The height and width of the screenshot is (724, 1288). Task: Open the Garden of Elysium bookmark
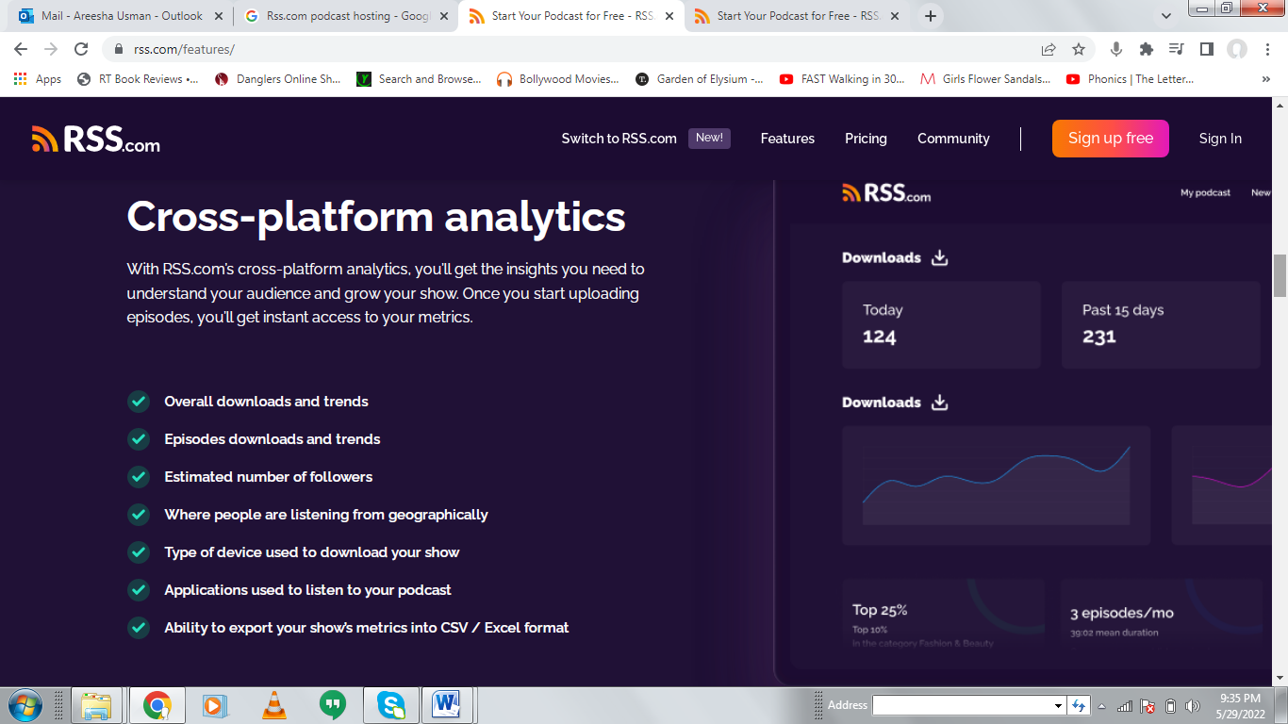coord(700,79)
